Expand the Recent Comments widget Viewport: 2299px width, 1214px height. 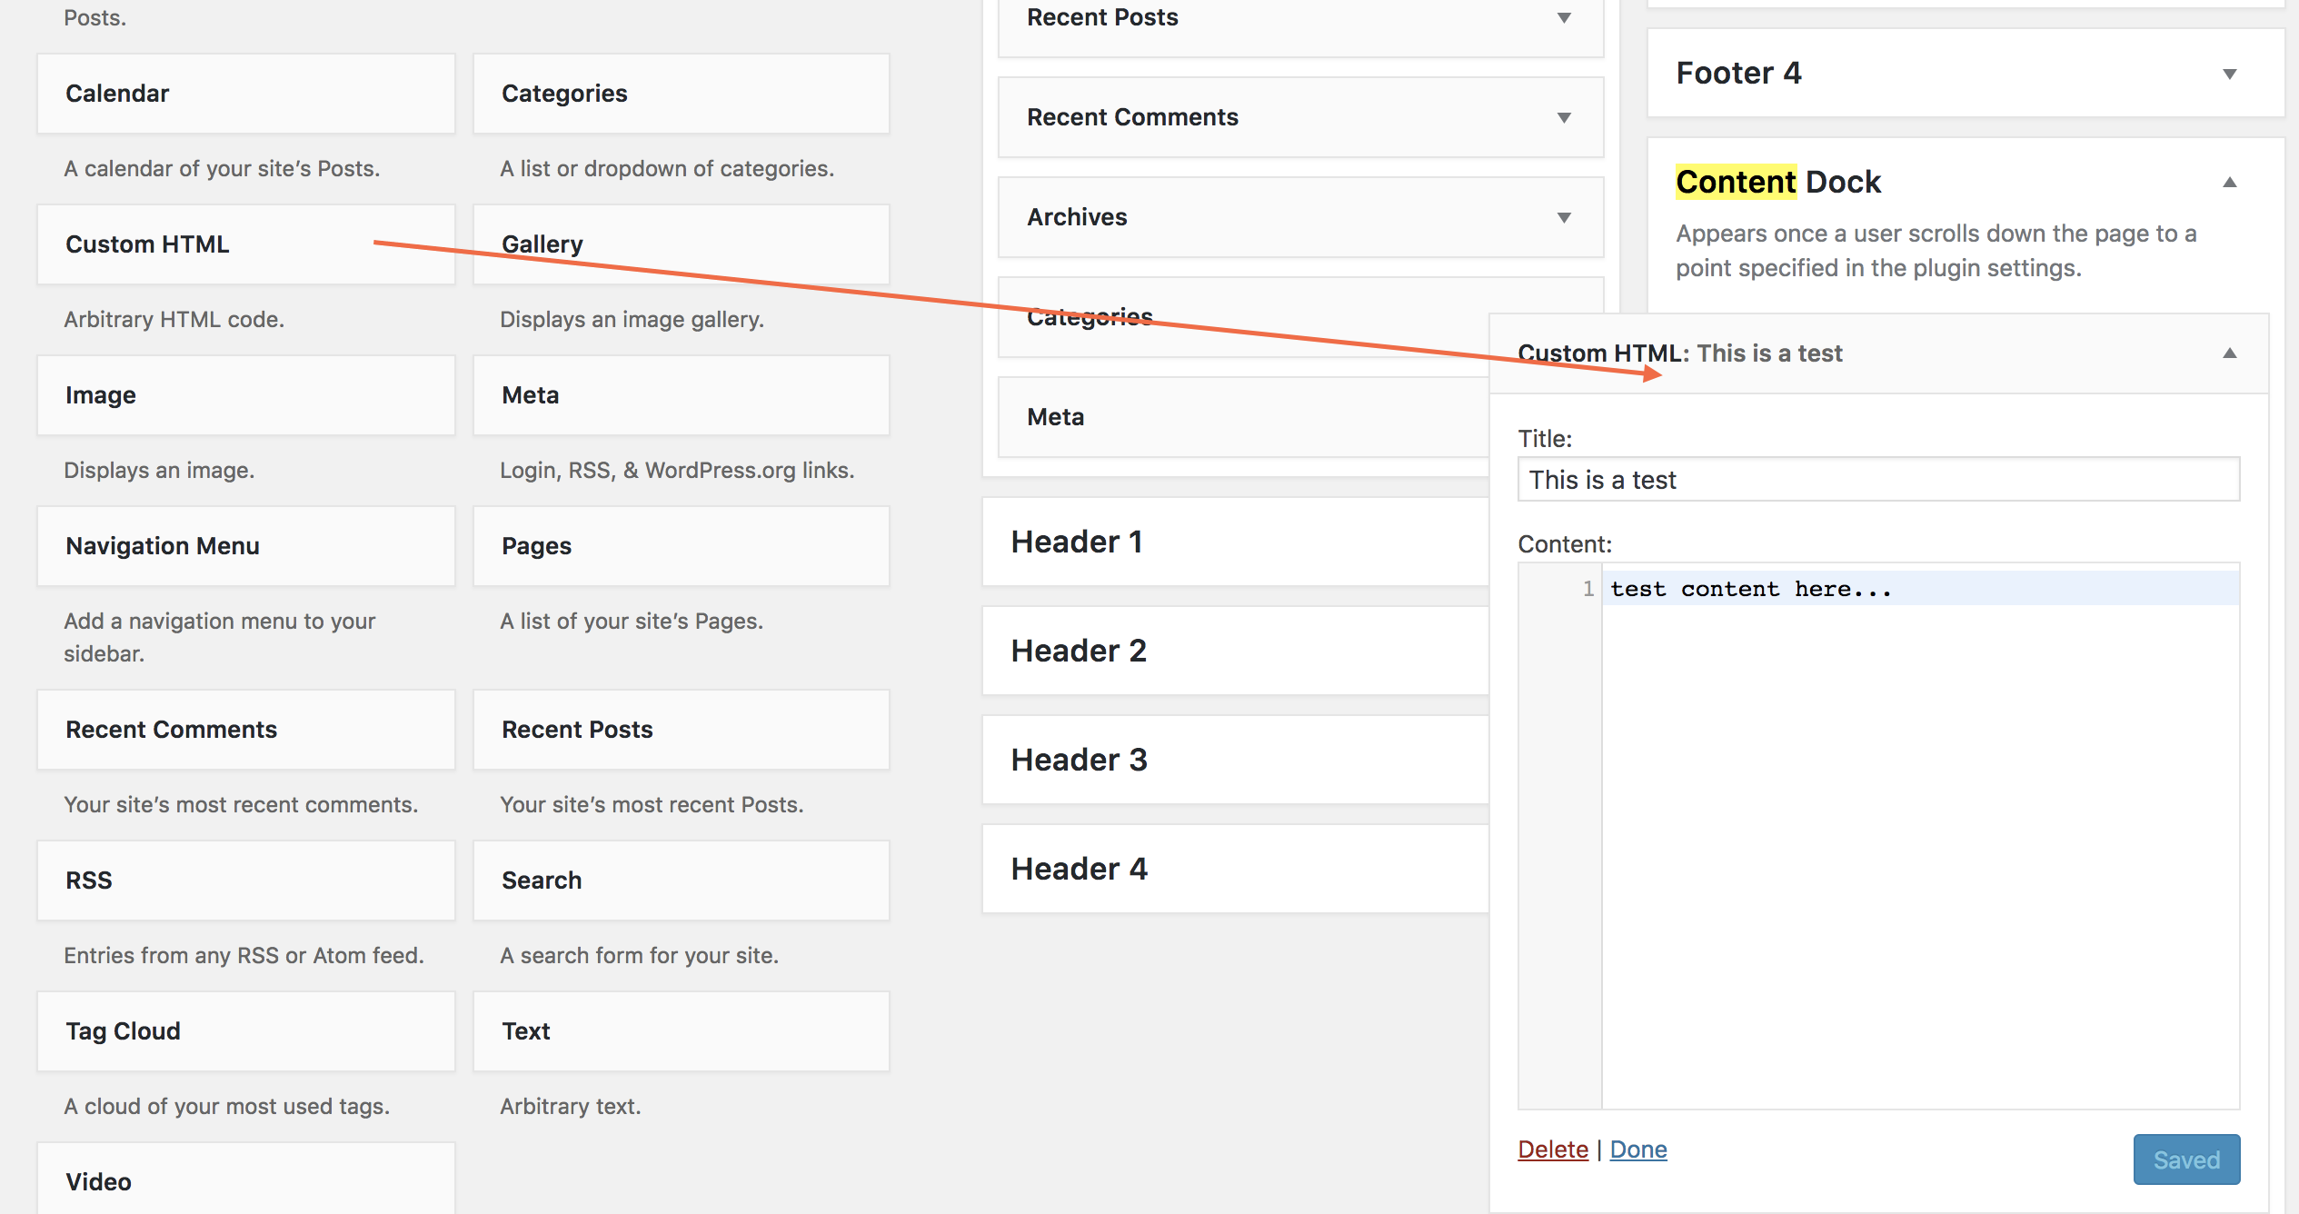1564,117
